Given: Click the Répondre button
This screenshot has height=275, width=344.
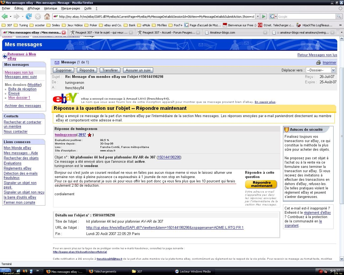Looking at the screenshot, I should click(87, 70).
